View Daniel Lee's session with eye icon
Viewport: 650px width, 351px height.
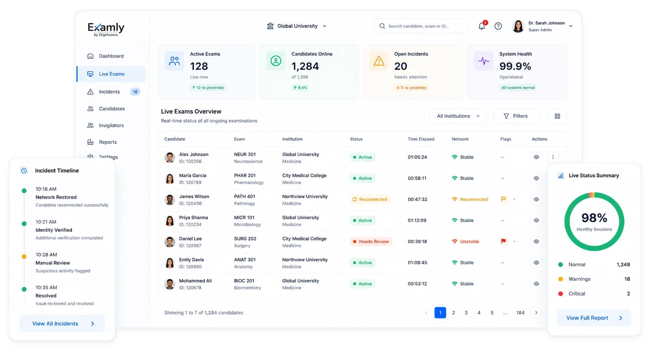[536, 241]
